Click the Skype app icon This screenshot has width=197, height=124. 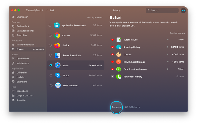58,75
